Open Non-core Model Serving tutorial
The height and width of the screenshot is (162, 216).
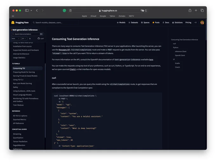click(x=23, y=83)
